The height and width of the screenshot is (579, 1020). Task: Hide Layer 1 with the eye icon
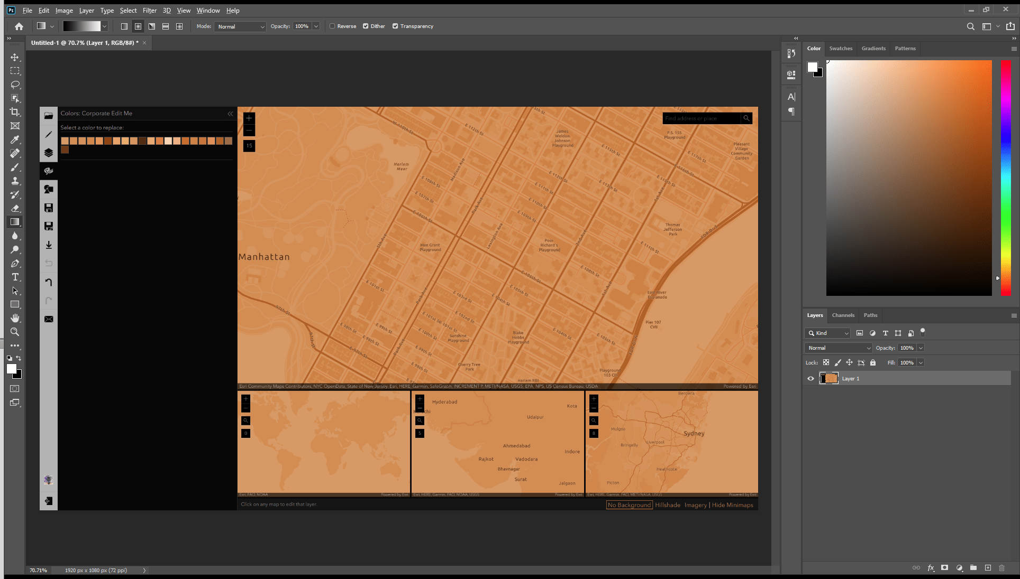click(810, 378)
